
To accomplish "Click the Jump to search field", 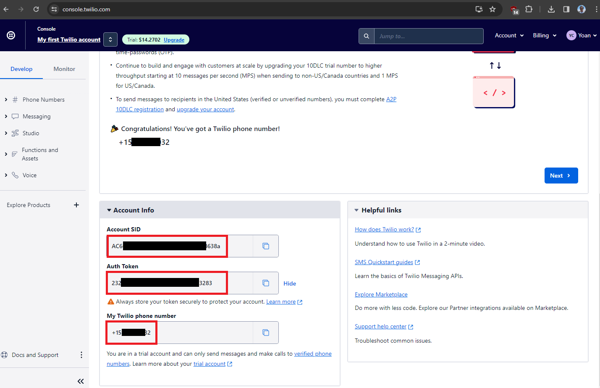I will pyautogui.click(x=429, y=36).
